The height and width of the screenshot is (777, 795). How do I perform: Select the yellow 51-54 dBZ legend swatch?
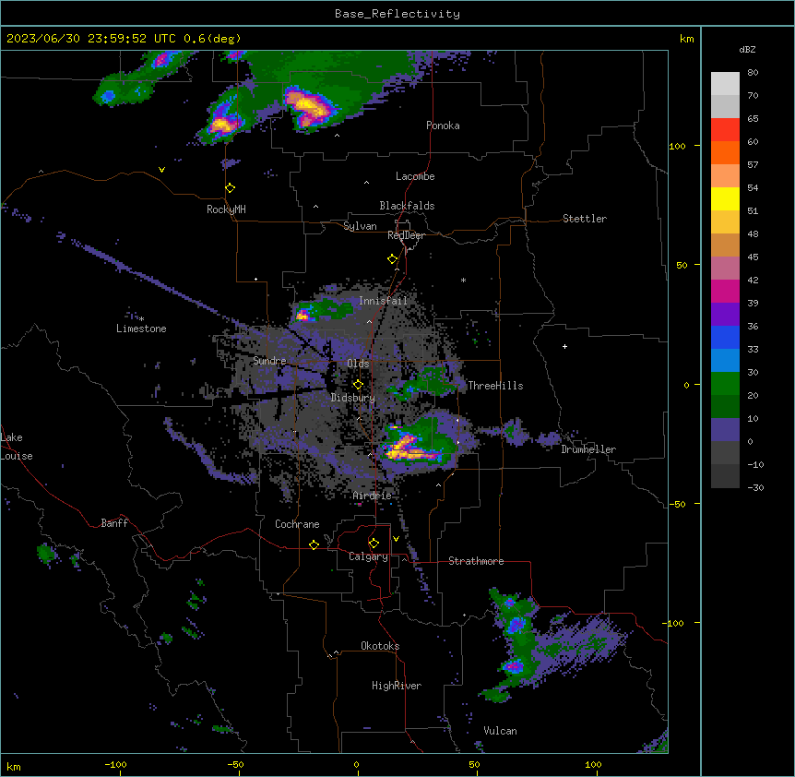pos(725,198)
